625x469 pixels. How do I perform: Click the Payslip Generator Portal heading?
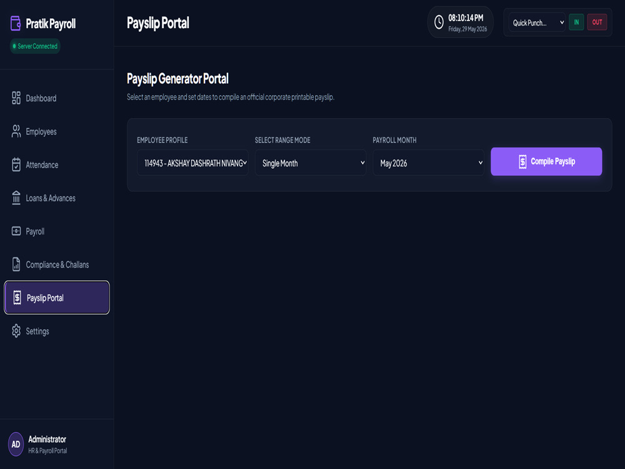coord(177,79)
